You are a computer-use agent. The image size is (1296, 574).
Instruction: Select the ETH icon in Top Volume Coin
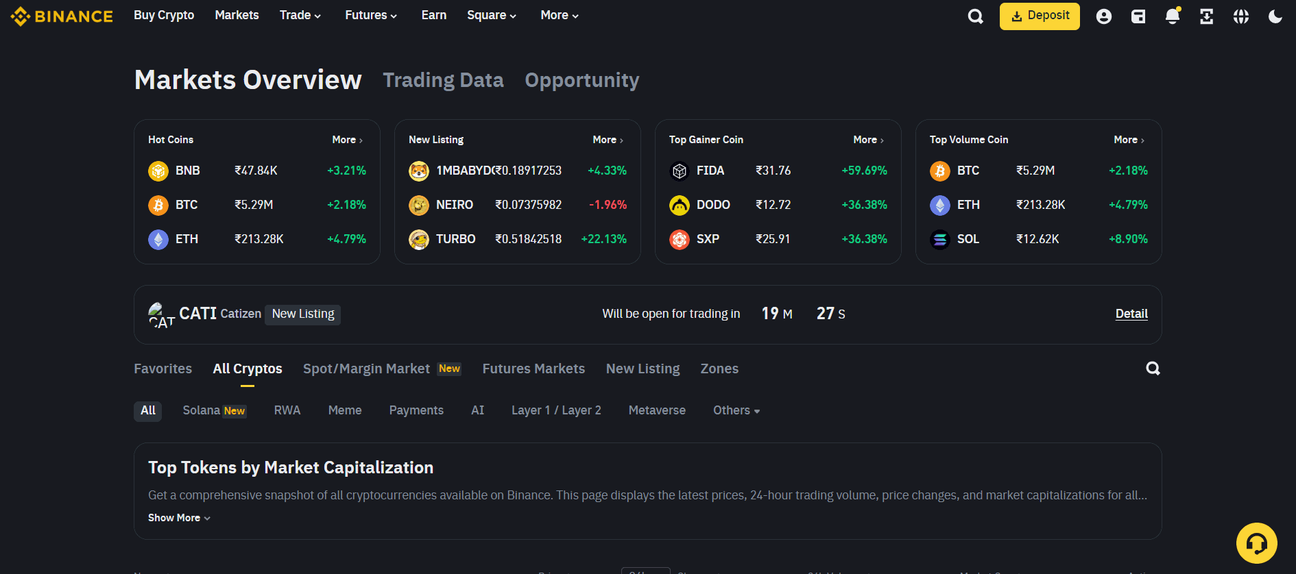coord(940,205)
